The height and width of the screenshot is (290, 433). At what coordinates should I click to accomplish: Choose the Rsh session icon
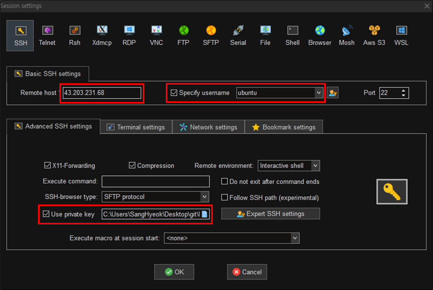coord(75,36)
